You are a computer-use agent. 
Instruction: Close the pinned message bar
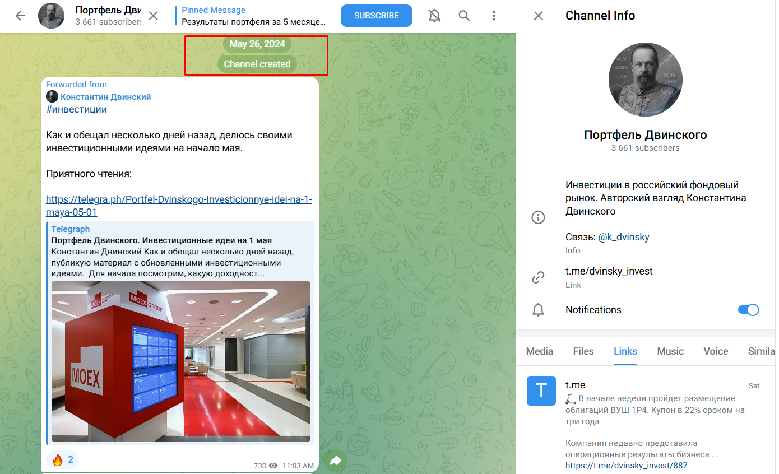(x=153, y=16)
